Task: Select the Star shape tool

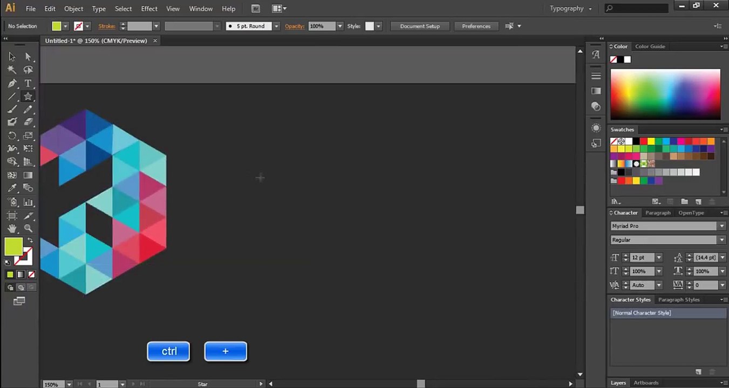Action: tap(28, 96)
